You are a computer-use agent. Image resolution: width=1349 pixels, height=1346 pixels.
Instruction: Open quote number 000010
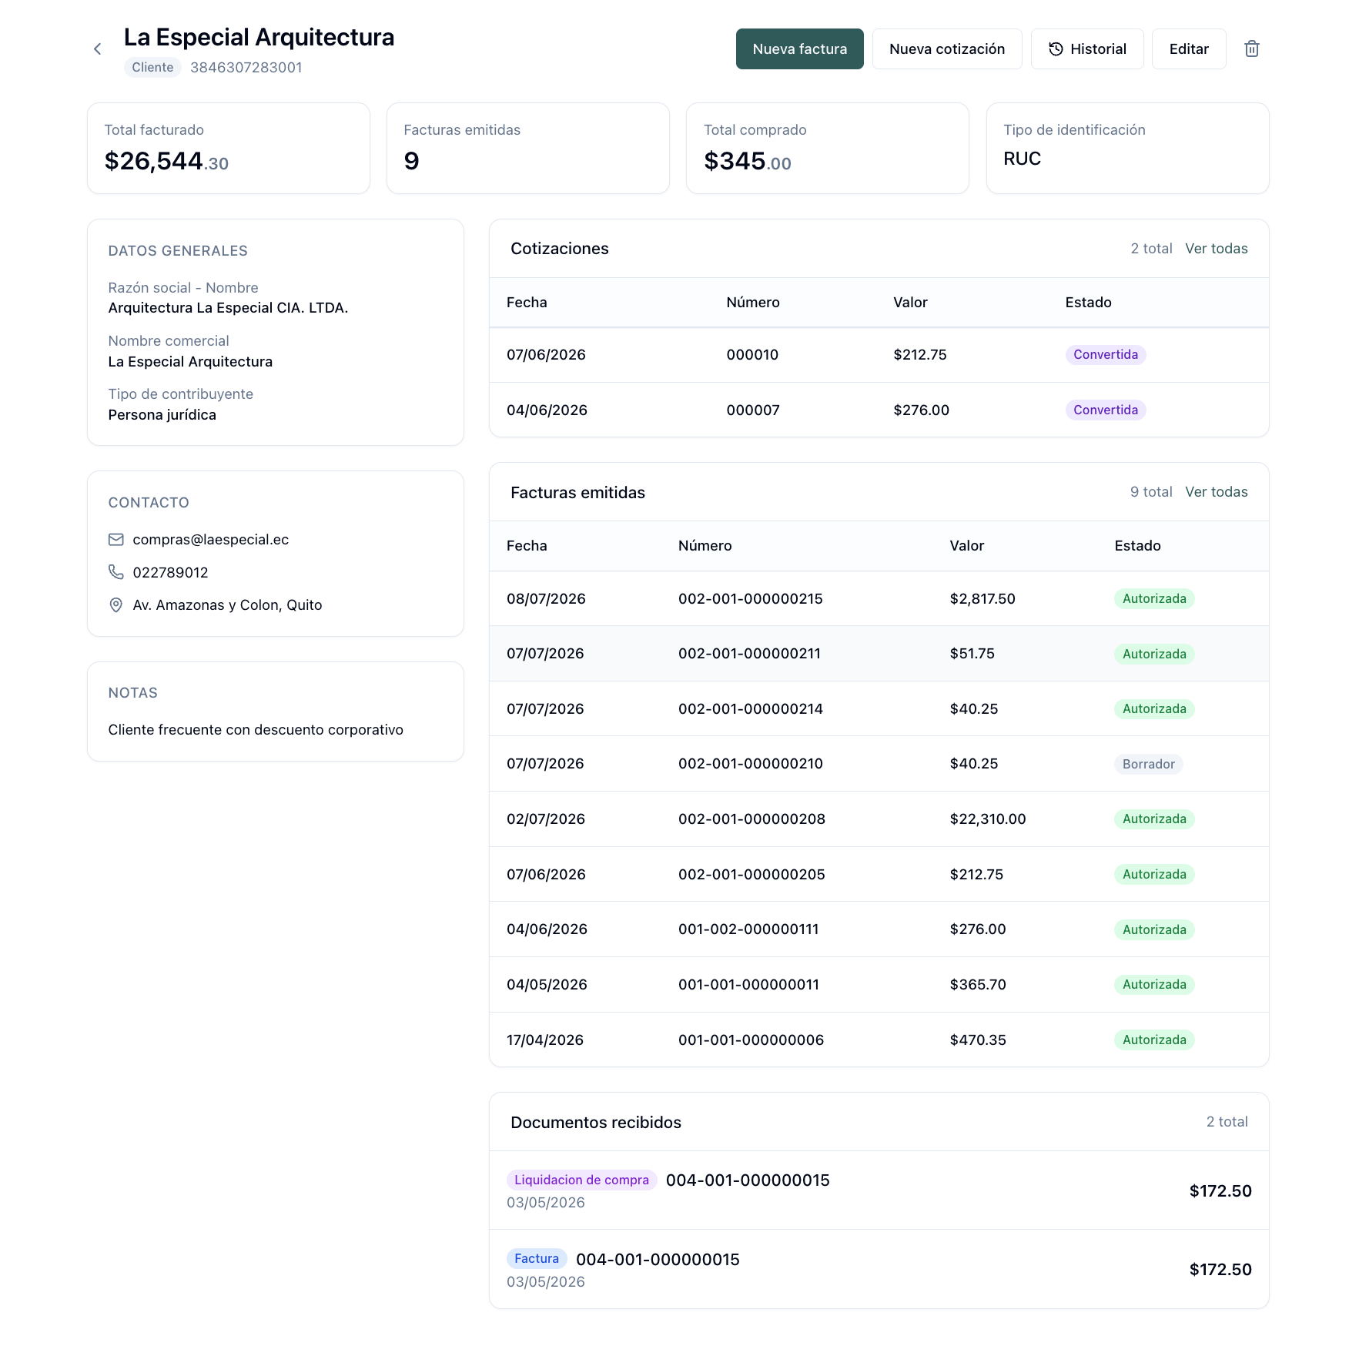(x=879, y=355)
